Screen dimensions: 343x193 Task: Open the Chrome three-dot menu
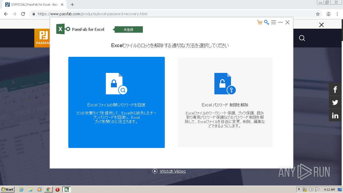[x=337, y=14]
